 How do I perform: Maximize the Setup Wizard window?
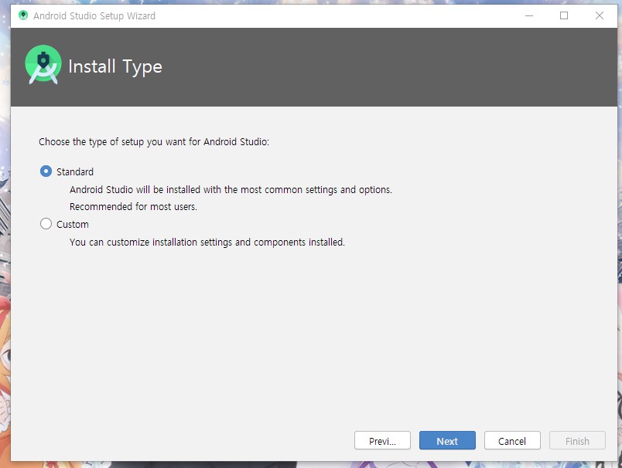[564, 15]
